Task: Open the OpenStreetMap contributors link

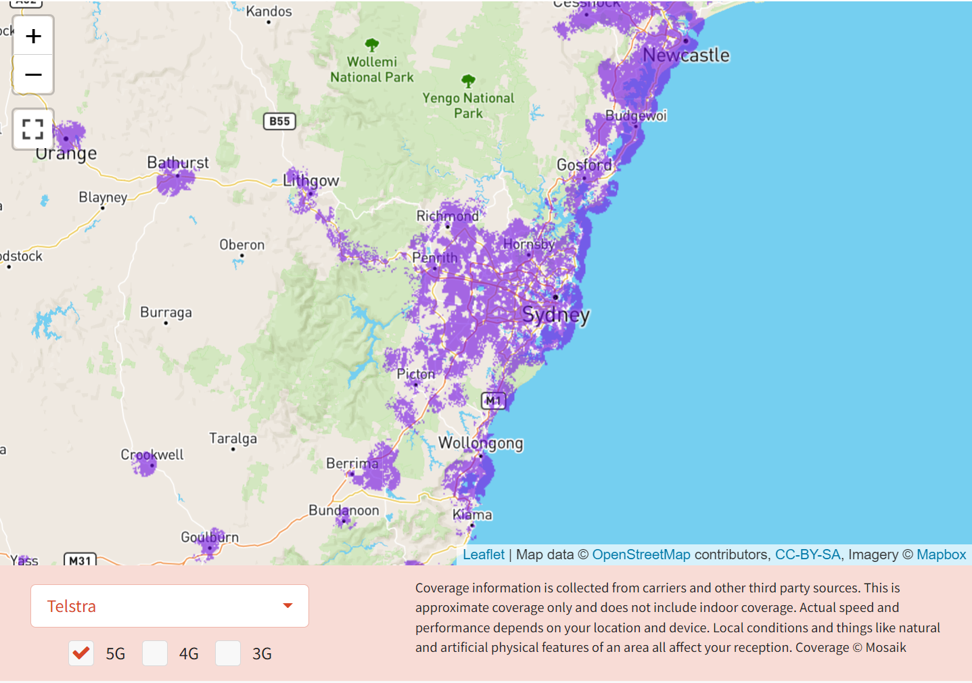Action: coord(641,555)
